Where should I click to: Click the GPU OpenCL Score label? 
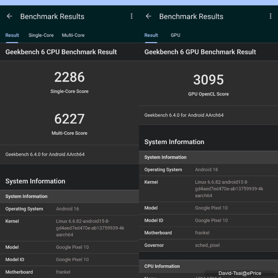click(208, 94)
